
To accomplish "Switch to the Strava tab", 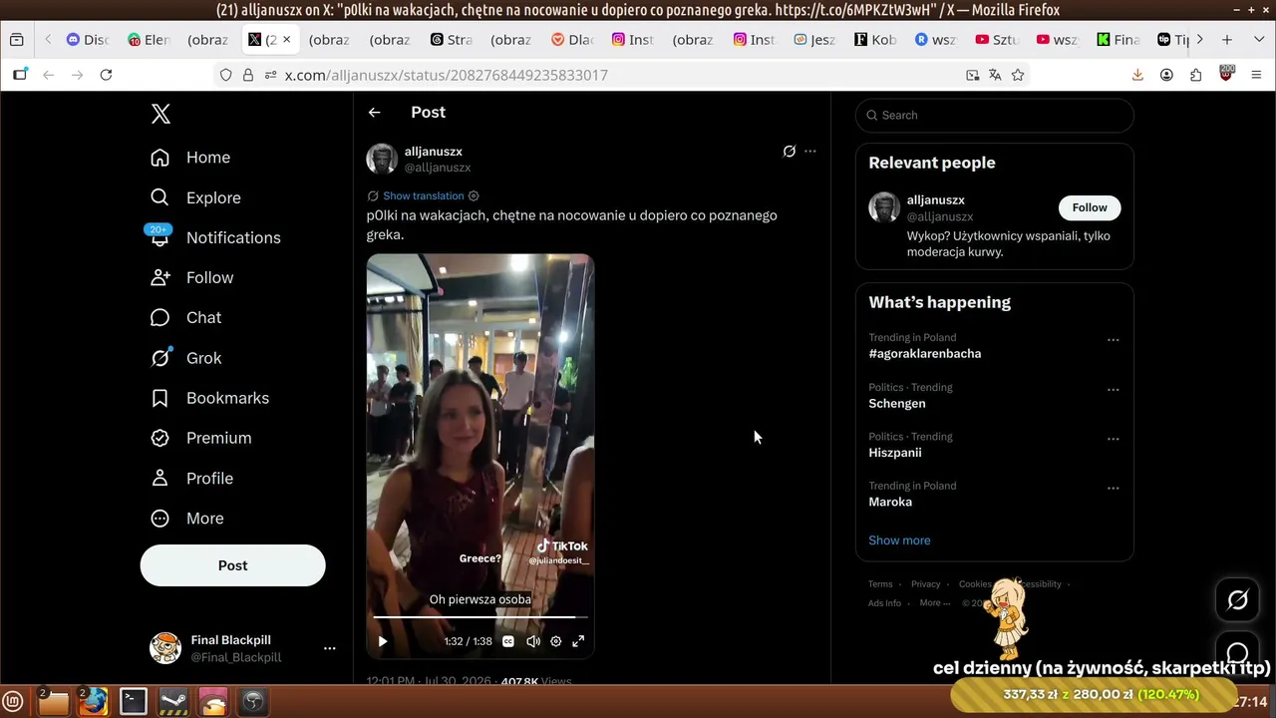I will pyautogui.click(x=452, y=40).
